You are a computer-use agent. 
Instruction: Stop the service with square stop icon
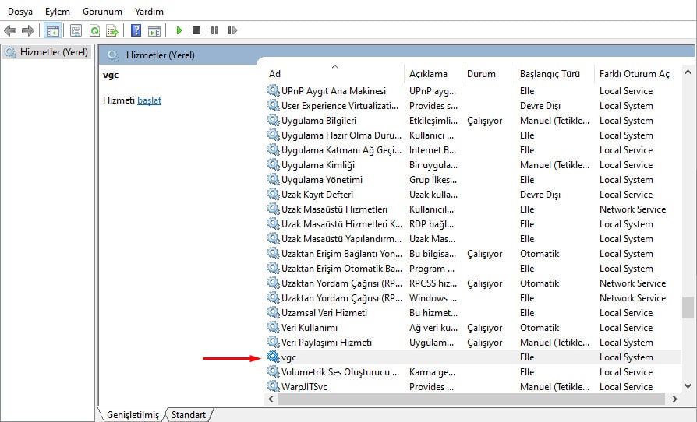(196, 30)
